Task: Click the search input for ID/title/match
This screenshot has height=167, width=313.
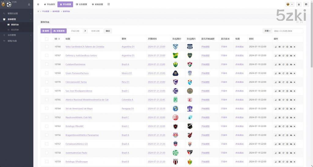Action: coord(288,31)
